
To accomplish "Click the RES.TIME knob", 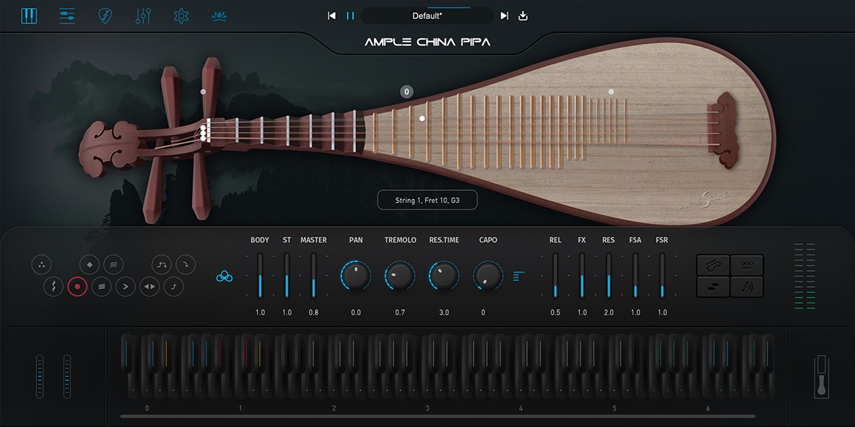I will (444, 276).
